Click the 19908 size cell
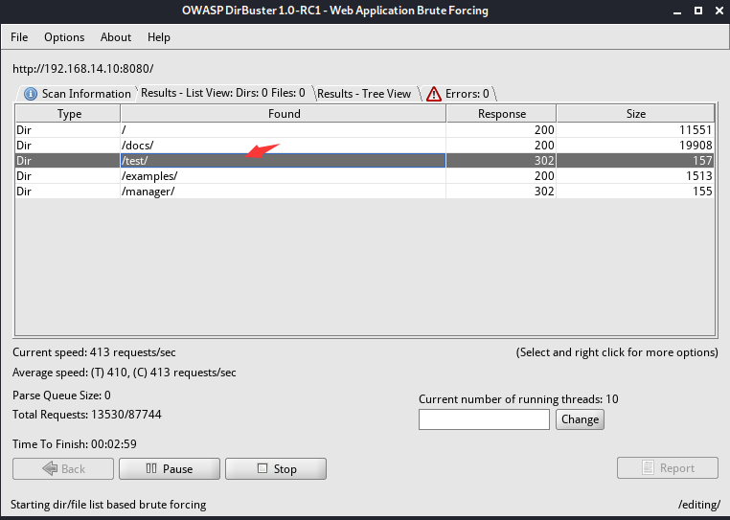 (x=635, y=146)
